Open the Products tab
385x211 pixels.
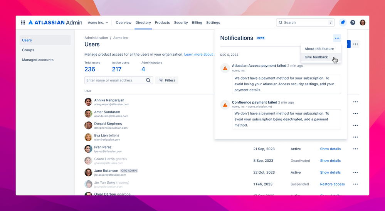[162, 23]
